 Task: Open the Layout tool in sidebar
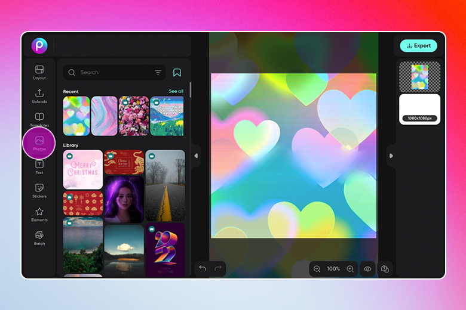[x=39, y=72]
